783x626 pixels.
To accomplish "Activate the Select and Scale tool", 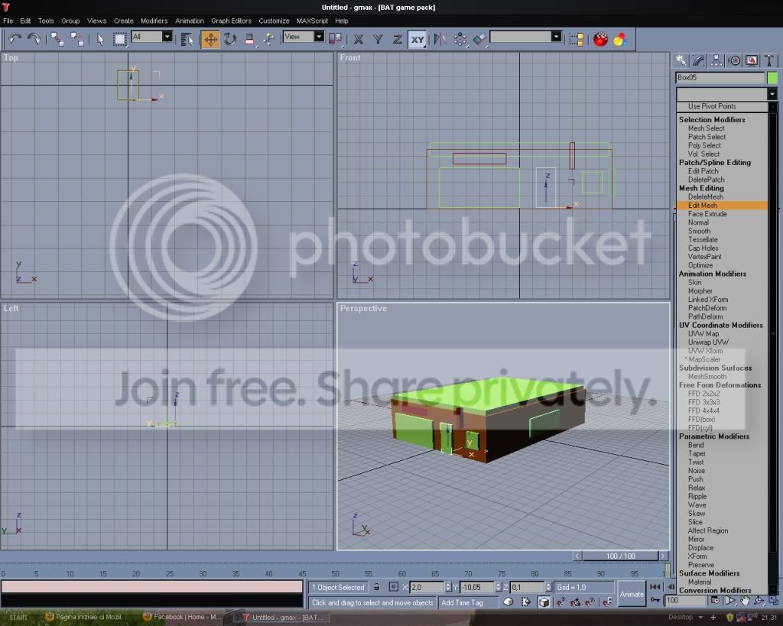I will [249, 38].
